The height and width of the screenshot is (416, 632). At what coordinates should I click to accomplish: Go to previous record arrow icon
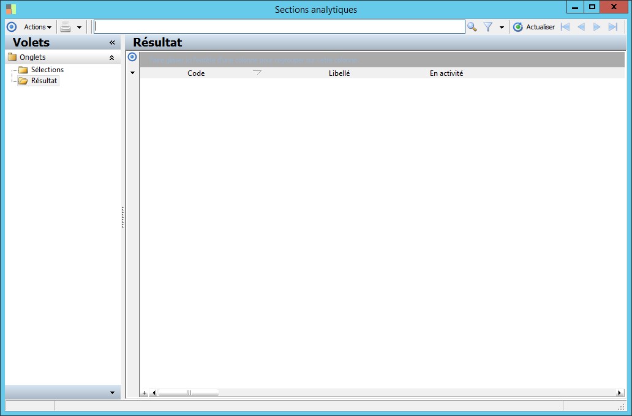[x=581, y=27]
